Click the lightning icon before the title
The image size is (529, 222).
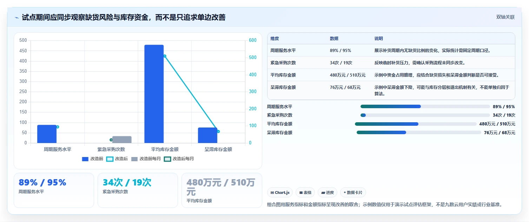click(16, 17)
